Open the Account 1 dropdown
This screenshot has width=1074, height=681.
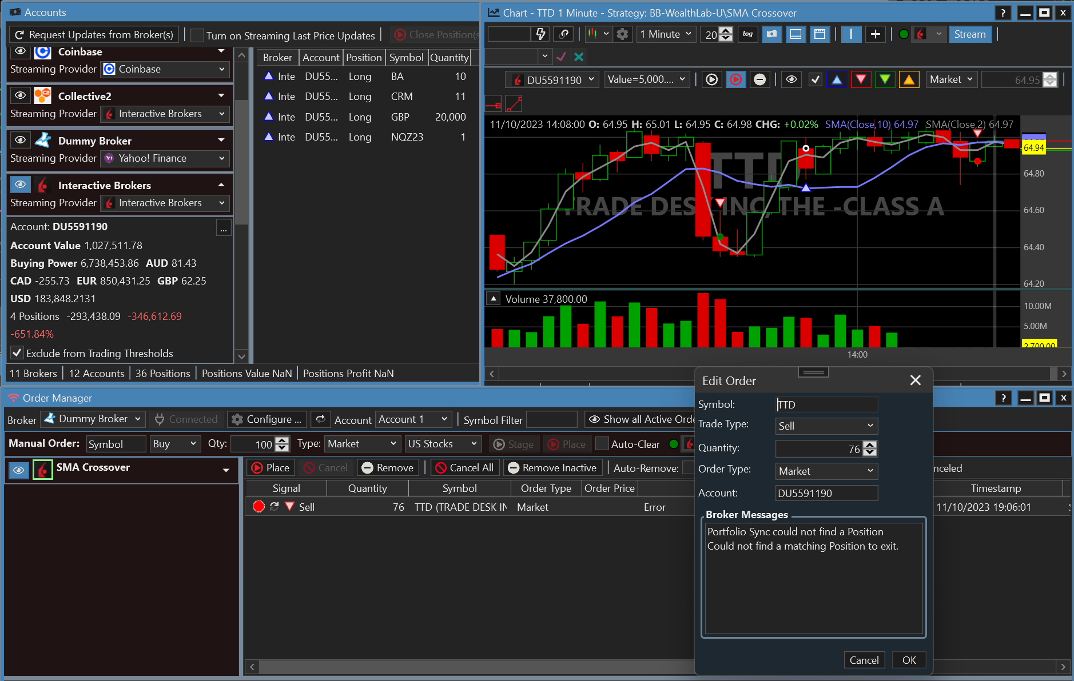coord(413,419)
